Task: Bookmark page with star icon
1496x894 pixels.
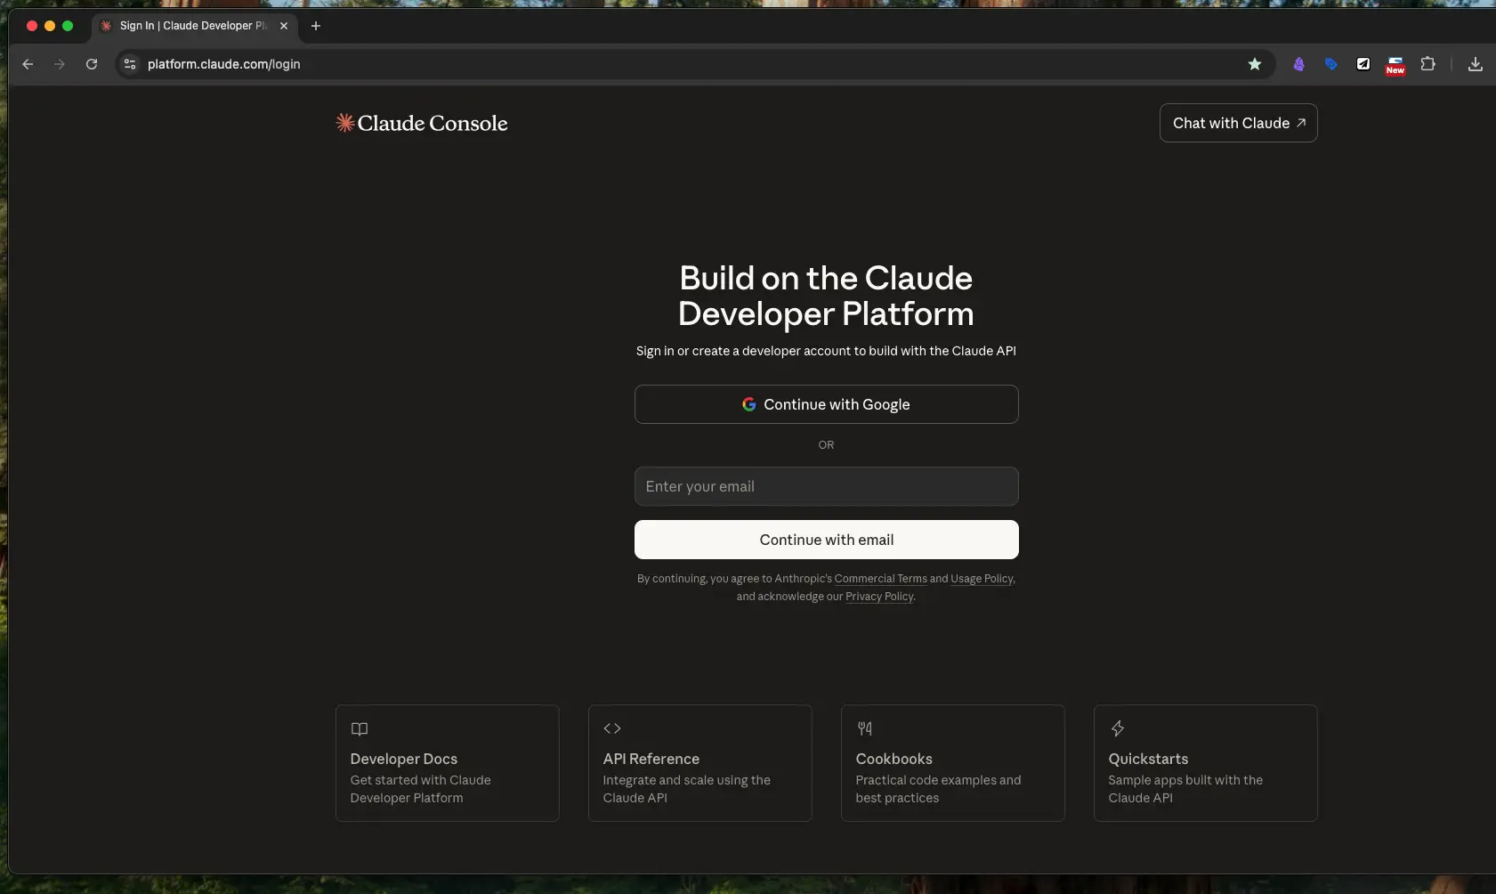Action: (x=1254, y=64)
